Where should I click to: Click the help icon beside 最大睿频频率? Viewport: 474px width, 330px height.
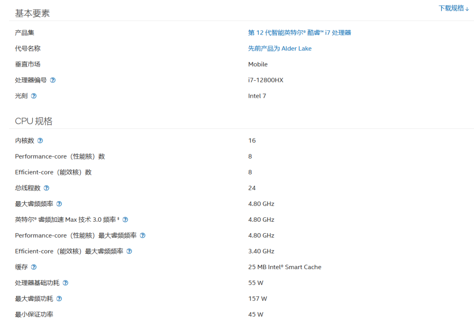coord(59,204)
